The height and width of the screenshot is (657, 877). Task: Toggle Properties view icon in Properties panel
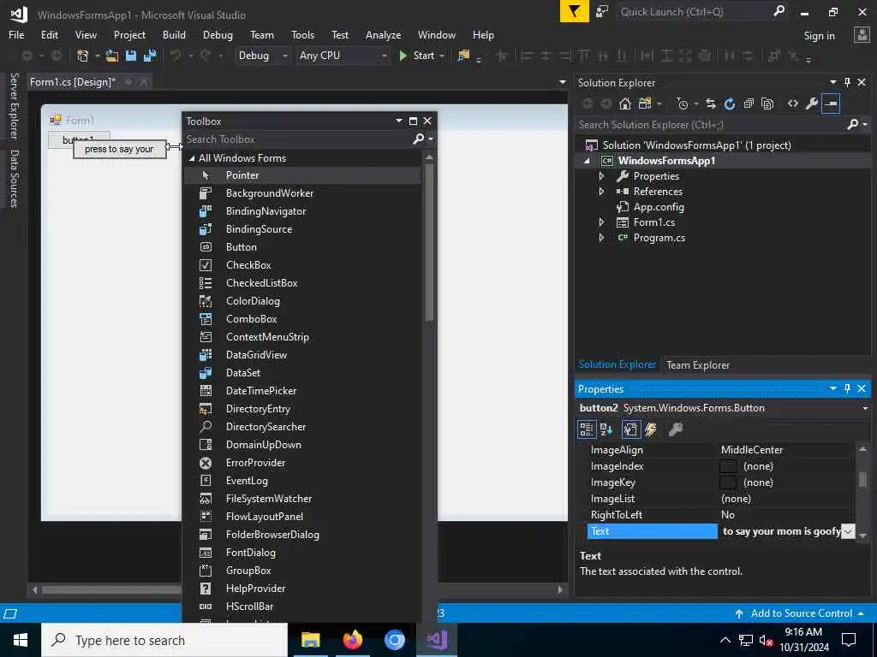click(630, 429)
